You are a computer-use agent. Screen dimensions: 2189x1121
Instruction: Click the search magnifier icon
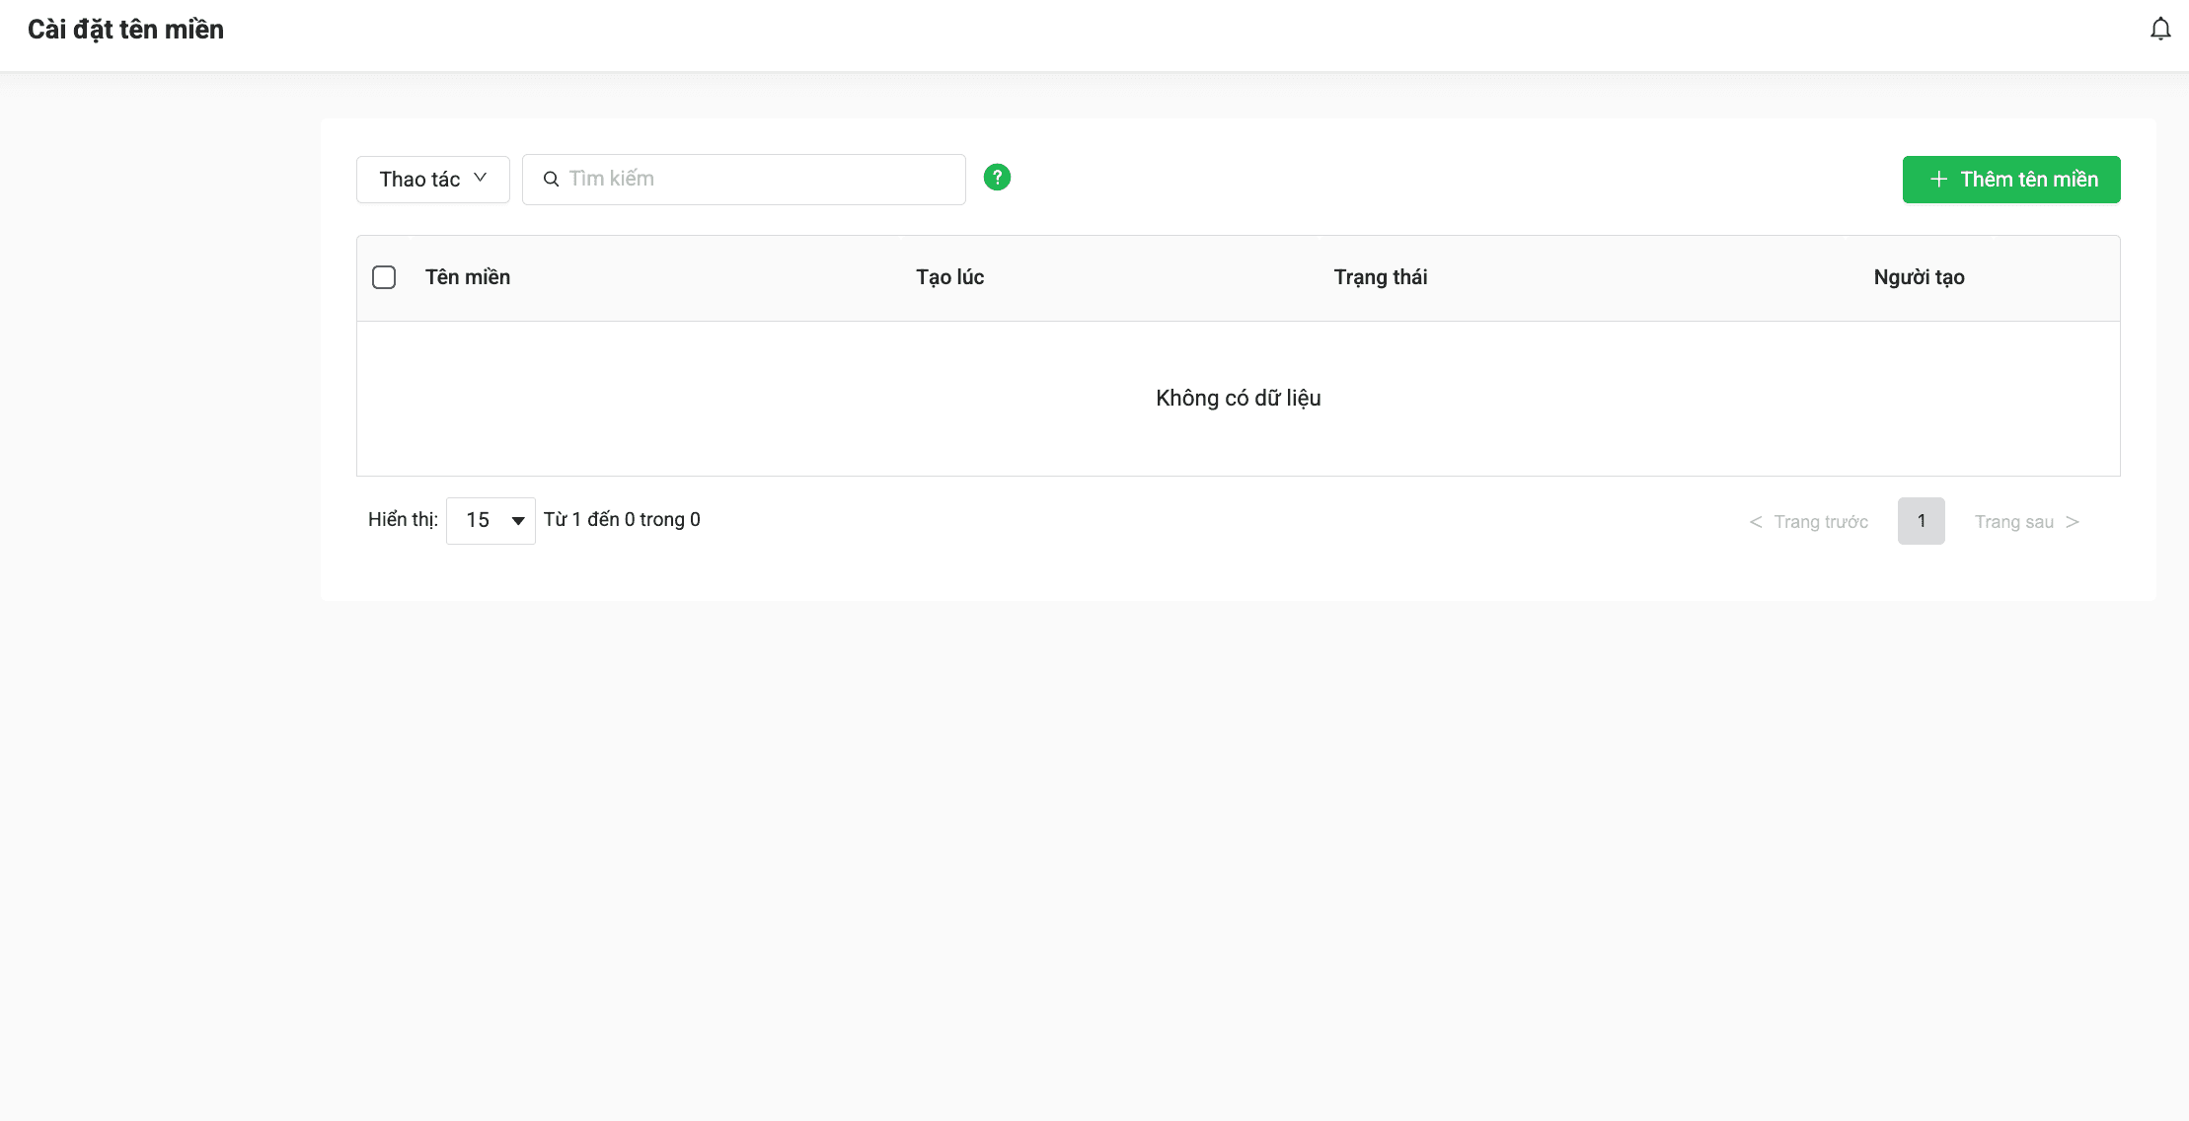click(x=551, y=180)
